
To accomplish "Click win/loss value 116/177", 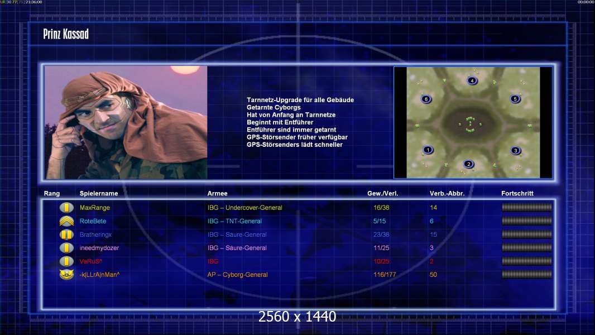I will click(385, 275).
